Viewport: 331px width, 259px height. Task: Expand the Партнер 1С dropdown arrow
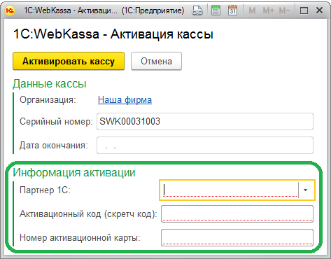click(x=305, y=190)
